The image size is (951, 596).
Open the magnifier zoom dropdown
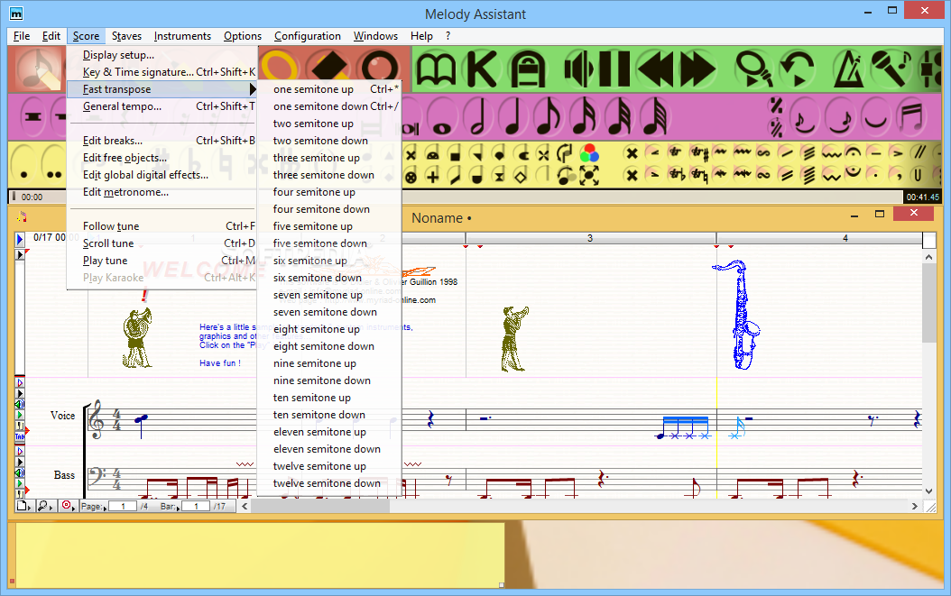click(x=45, y=506)
